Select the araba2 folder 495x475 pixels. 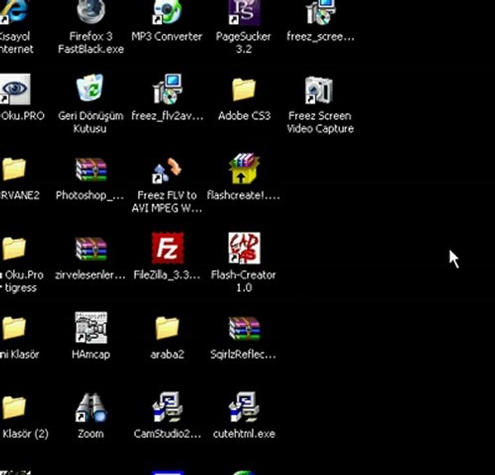pos(167,329)
